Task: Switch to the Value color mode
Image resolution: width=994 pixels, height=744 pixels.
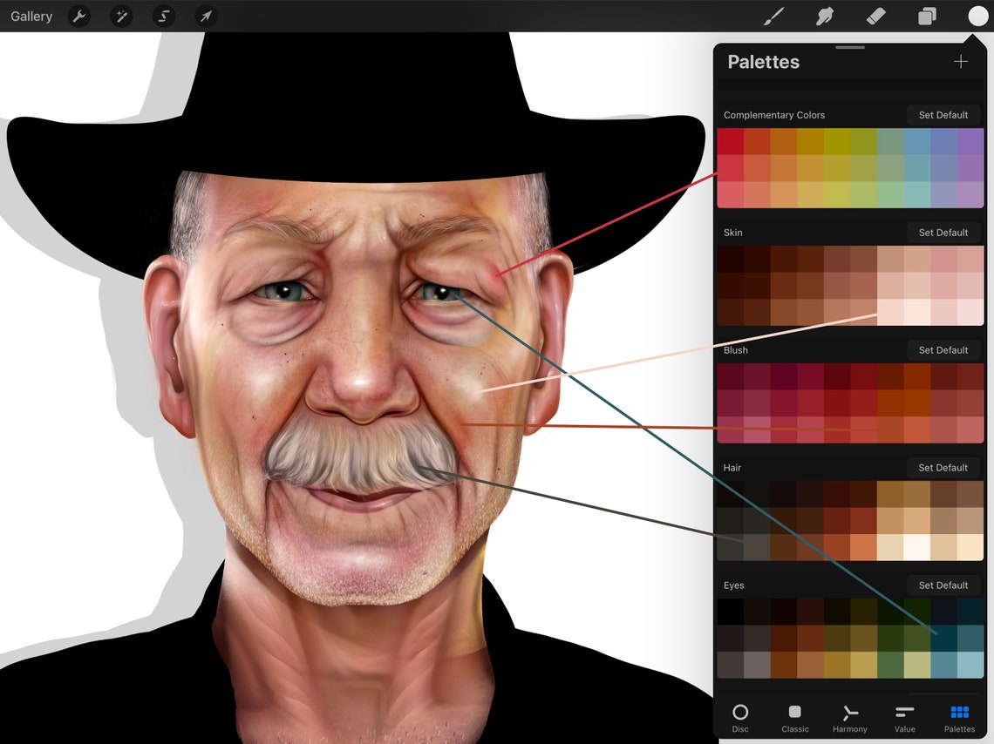Action: tap(904, 716)
